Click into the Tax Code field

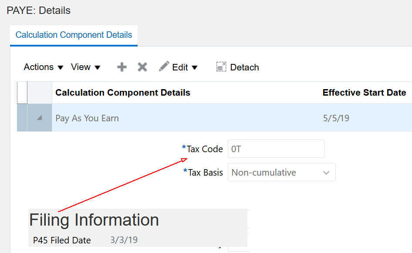(x=276, y=149)
